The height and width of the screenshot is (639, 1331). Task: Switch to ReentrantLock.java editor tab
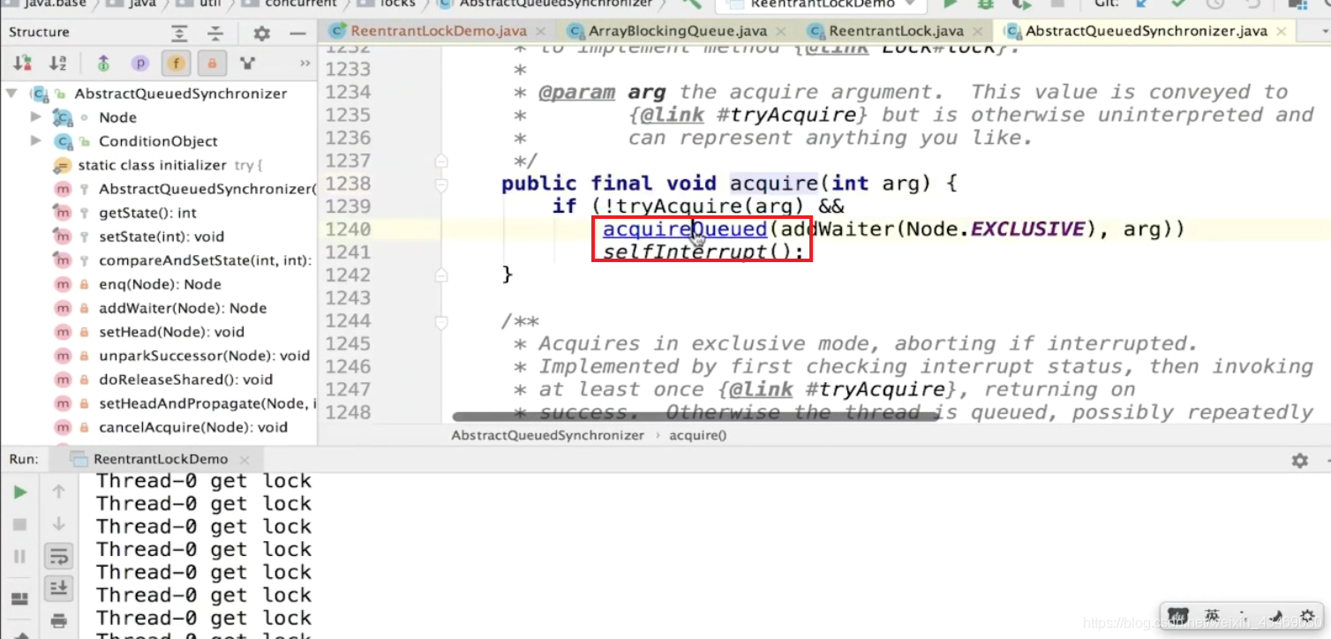(x=896, y=31)
